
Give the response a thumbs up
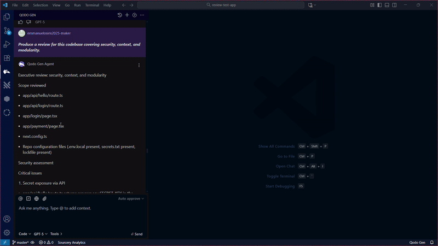[x=21, y=22]
